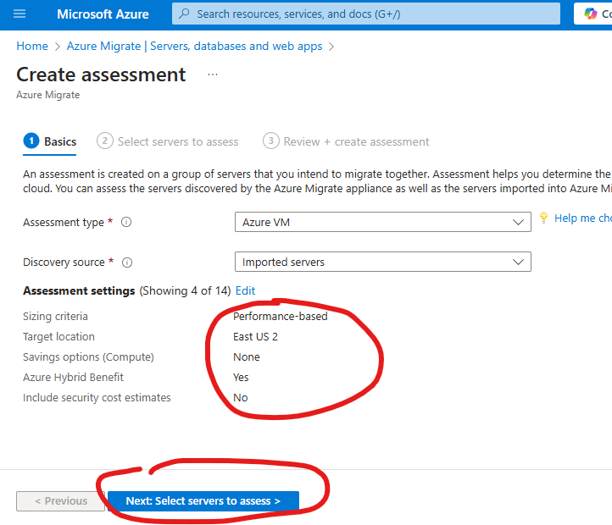Viewport: 612px width, 525px height.
Task: Open Copilot from the top bar
Action: (593, 14)
